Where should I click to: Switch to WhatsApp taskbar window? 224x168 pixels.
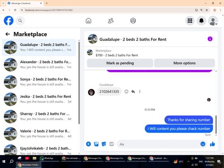[49, 158]
